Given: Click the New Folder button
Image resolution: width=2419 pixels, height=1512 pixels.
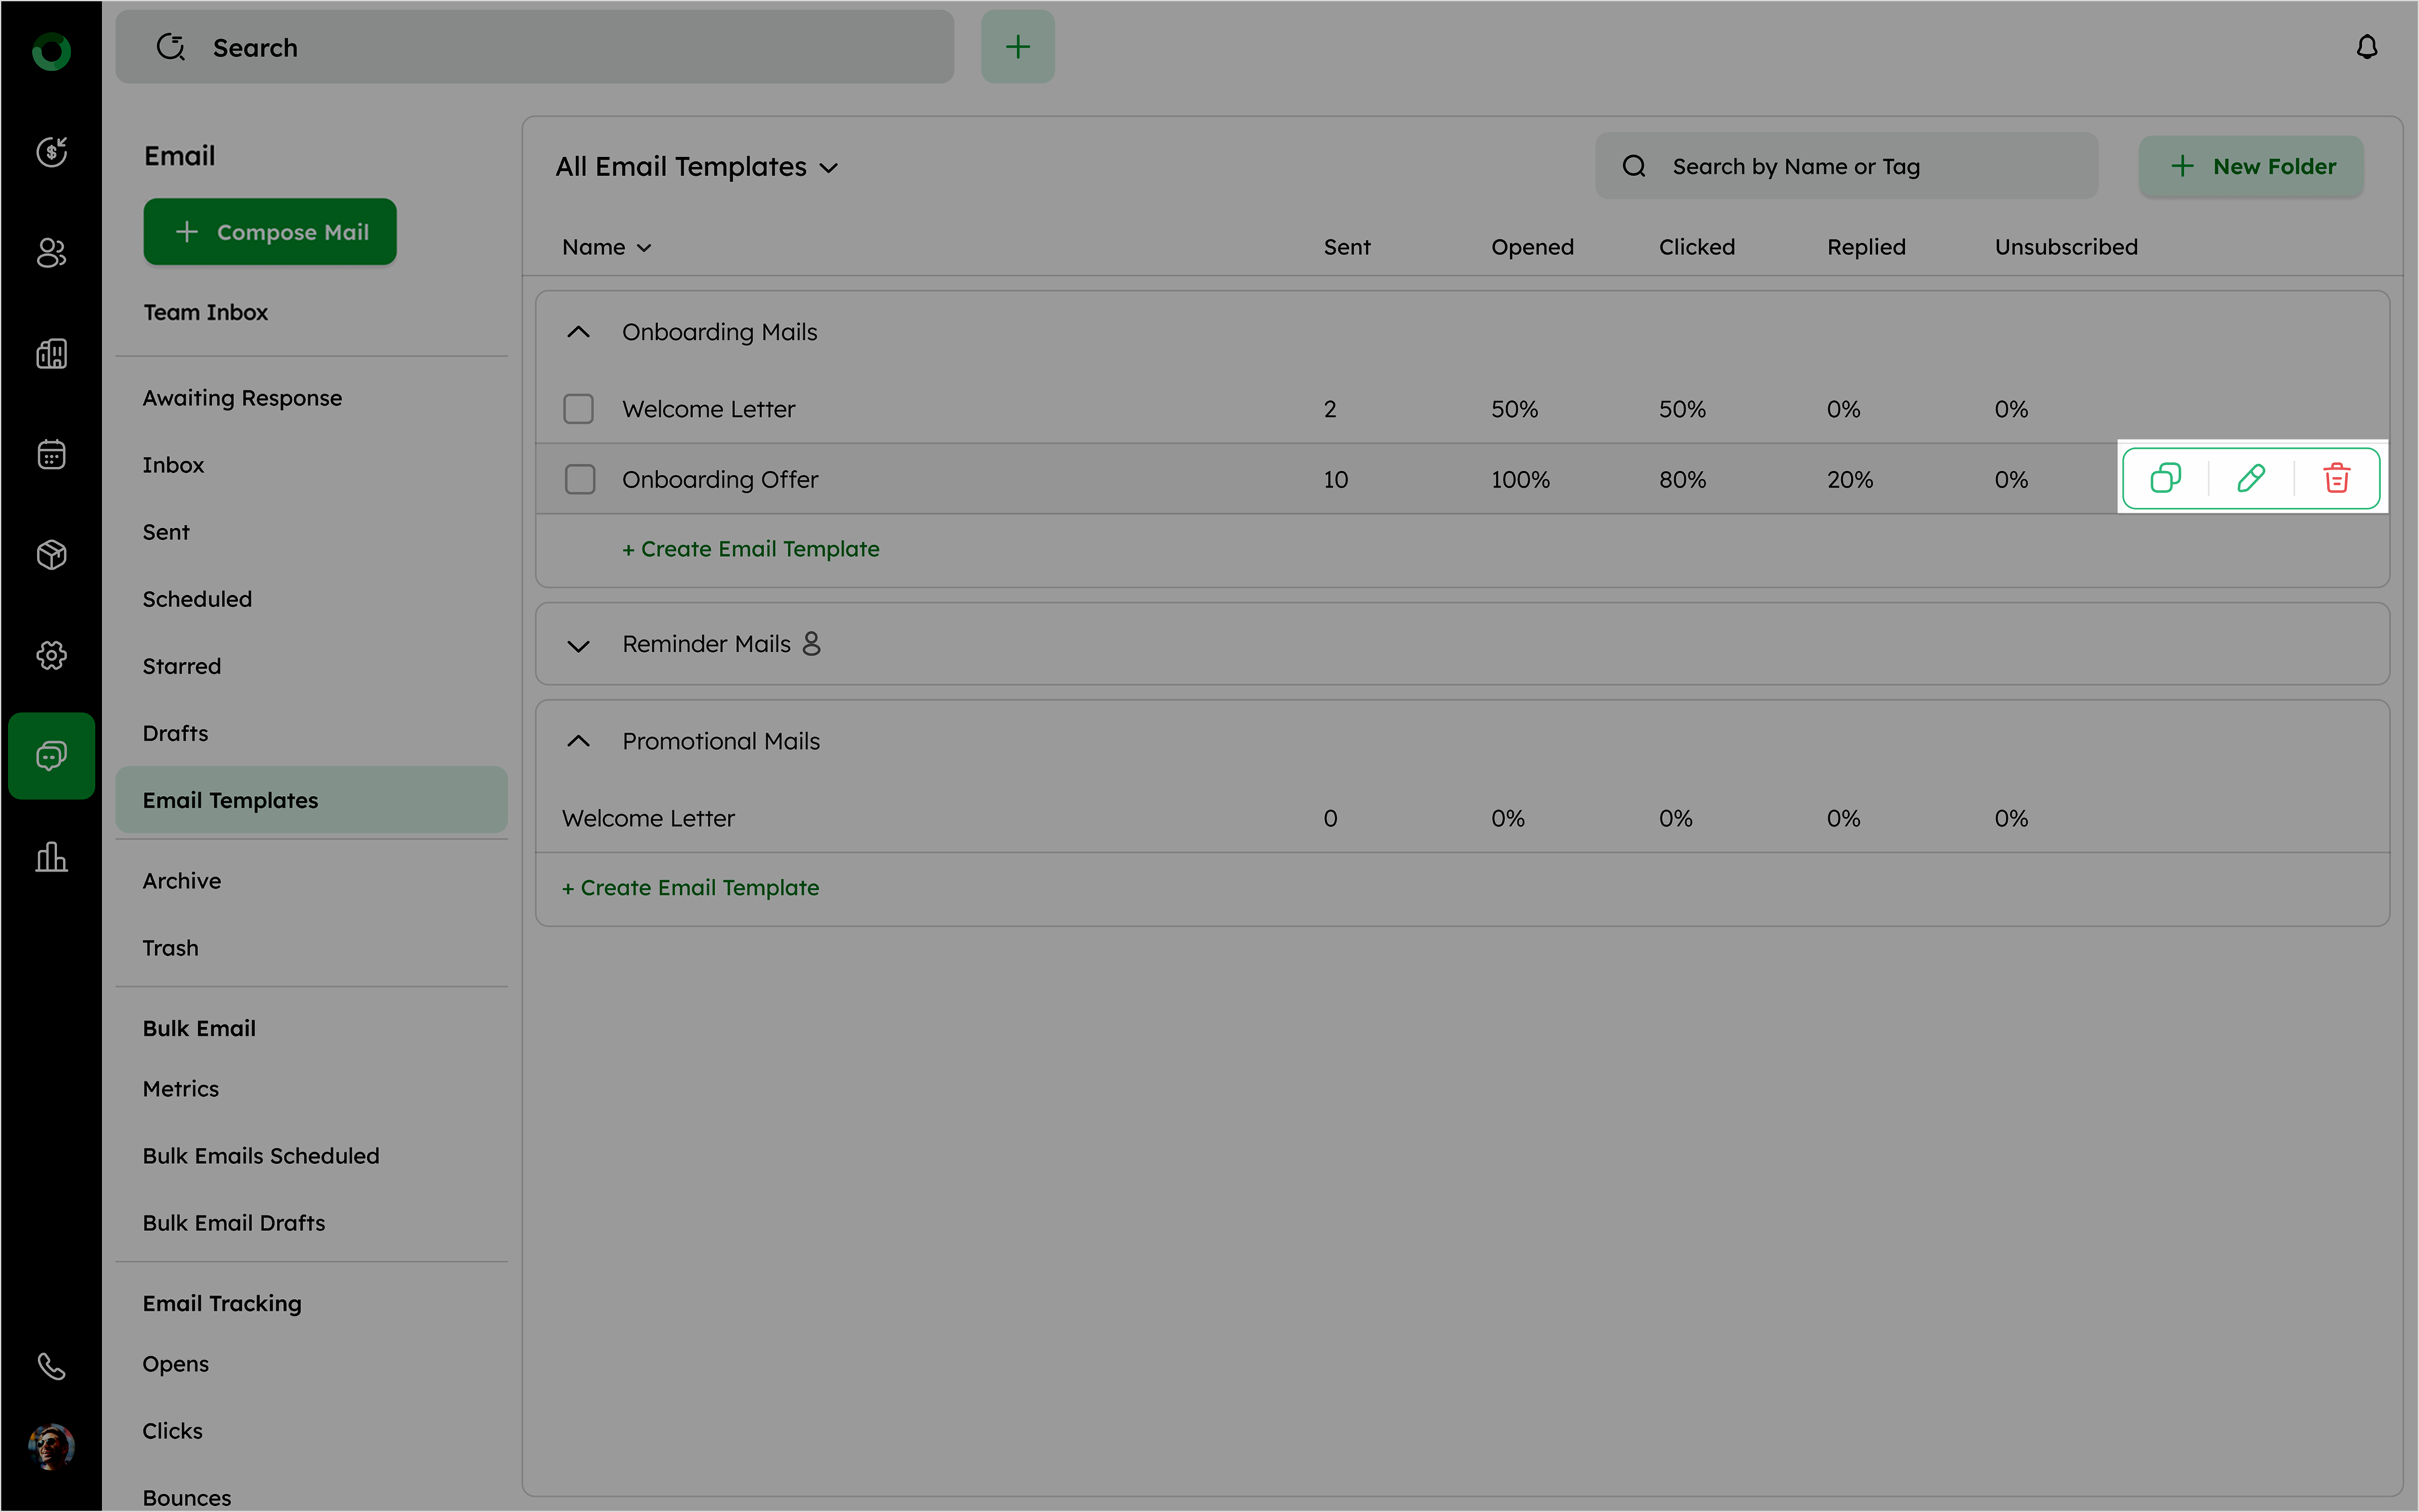Looking at the screenshot, I should click(x=2251, y=166).
